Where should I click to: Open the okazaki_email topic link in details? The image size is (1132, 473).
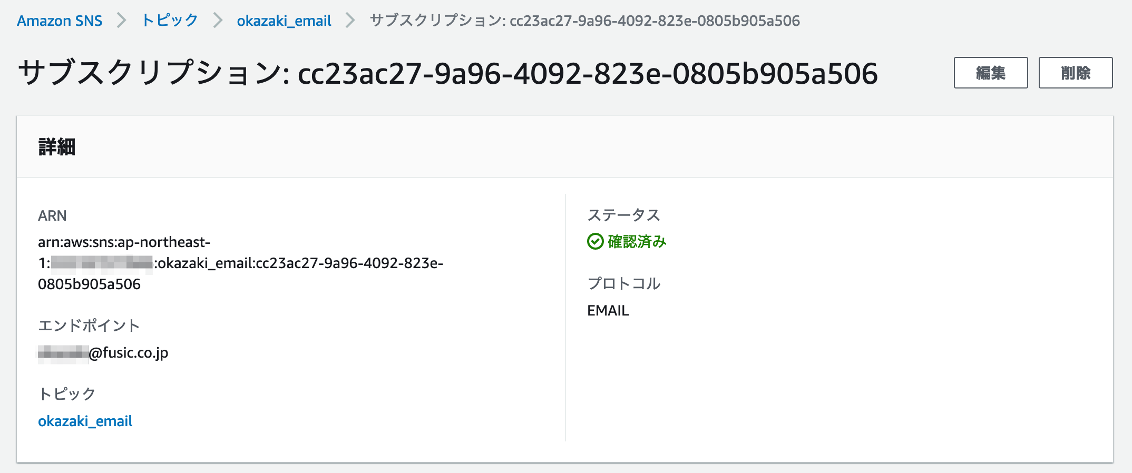(85, 421)
